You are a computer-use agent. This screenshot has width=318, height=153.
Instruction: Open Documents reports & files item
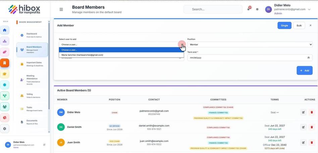pos(32,122)
